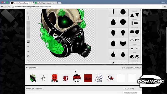Pick the inverted teardrop shape
This screenshot has height=94, width=167.
coord(123,33)
